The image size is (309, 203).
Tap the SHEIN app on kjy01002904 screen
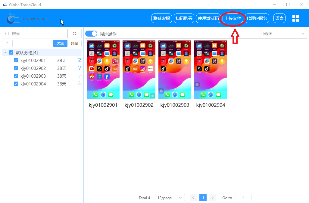pos(199,69)
